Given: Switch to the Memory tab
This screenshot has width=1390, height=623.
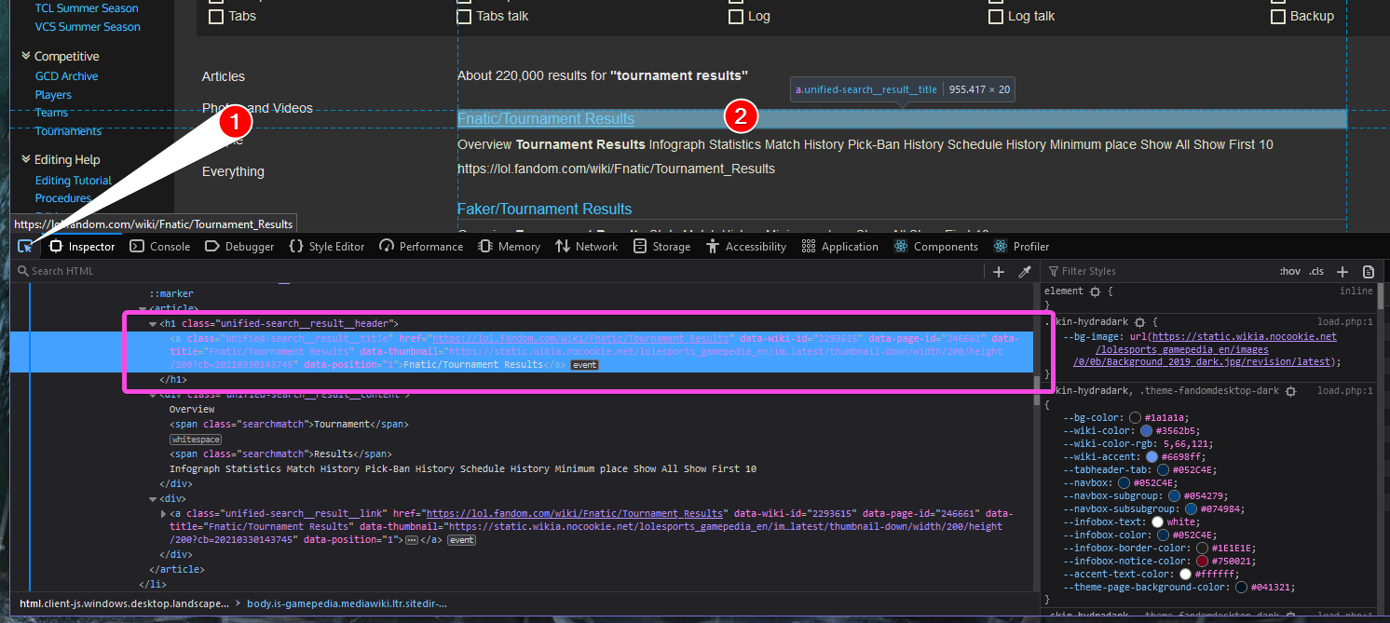Looking at the screenshot, I should [509, 247].
